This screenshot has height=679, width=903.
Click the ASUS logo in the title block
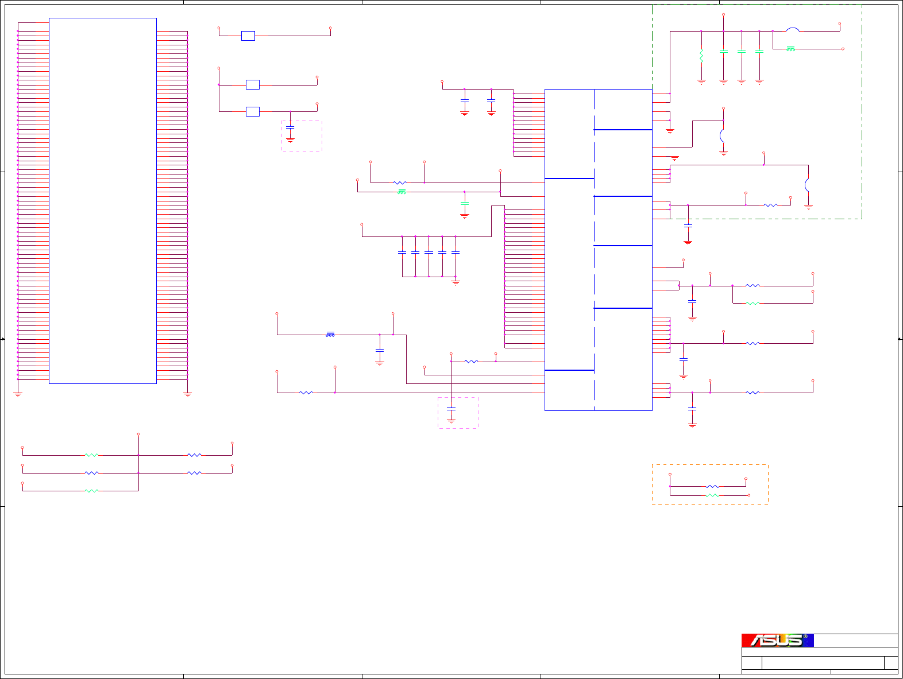(x=777, y=640)
